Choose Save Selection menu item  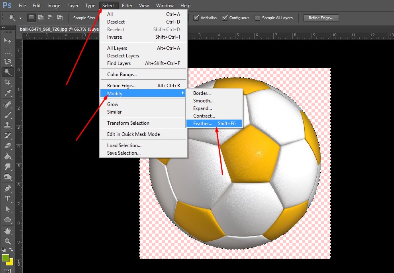(143, 153)
